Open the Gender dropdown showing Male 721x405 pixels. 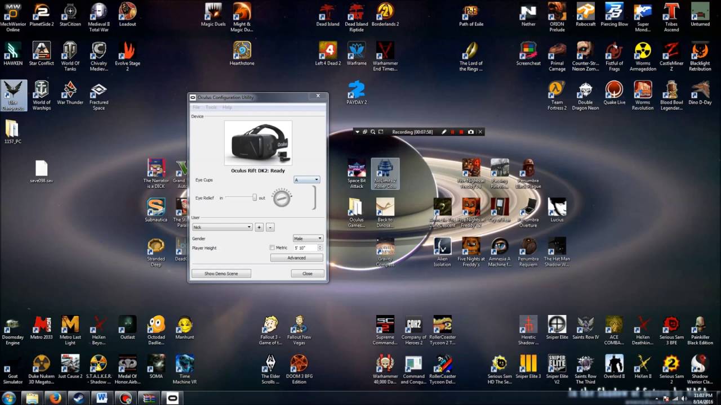308,238
